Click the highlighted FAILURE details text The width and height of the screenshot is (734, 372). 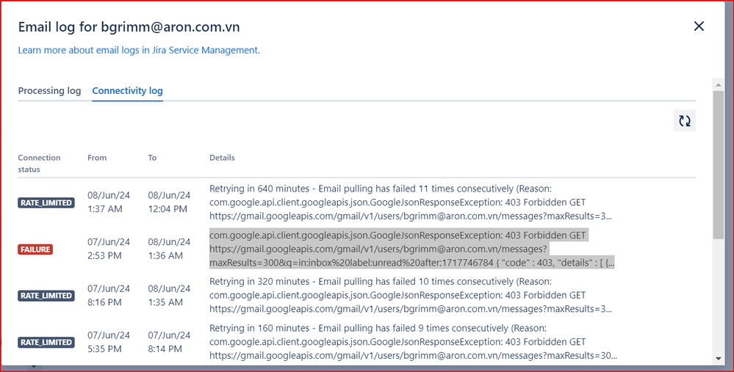tap(412, 249)
